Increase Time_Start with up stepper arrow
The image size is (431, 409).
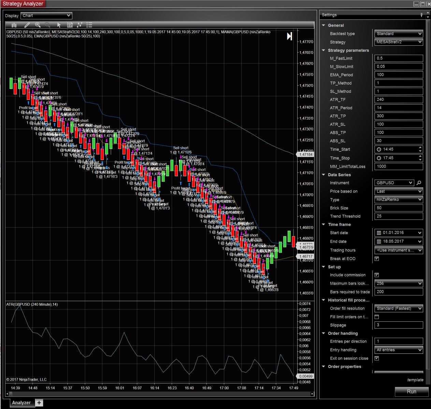coord(420,148)
